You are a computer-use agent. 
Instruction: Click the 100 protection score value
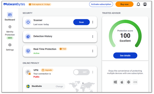pos(125,36)
